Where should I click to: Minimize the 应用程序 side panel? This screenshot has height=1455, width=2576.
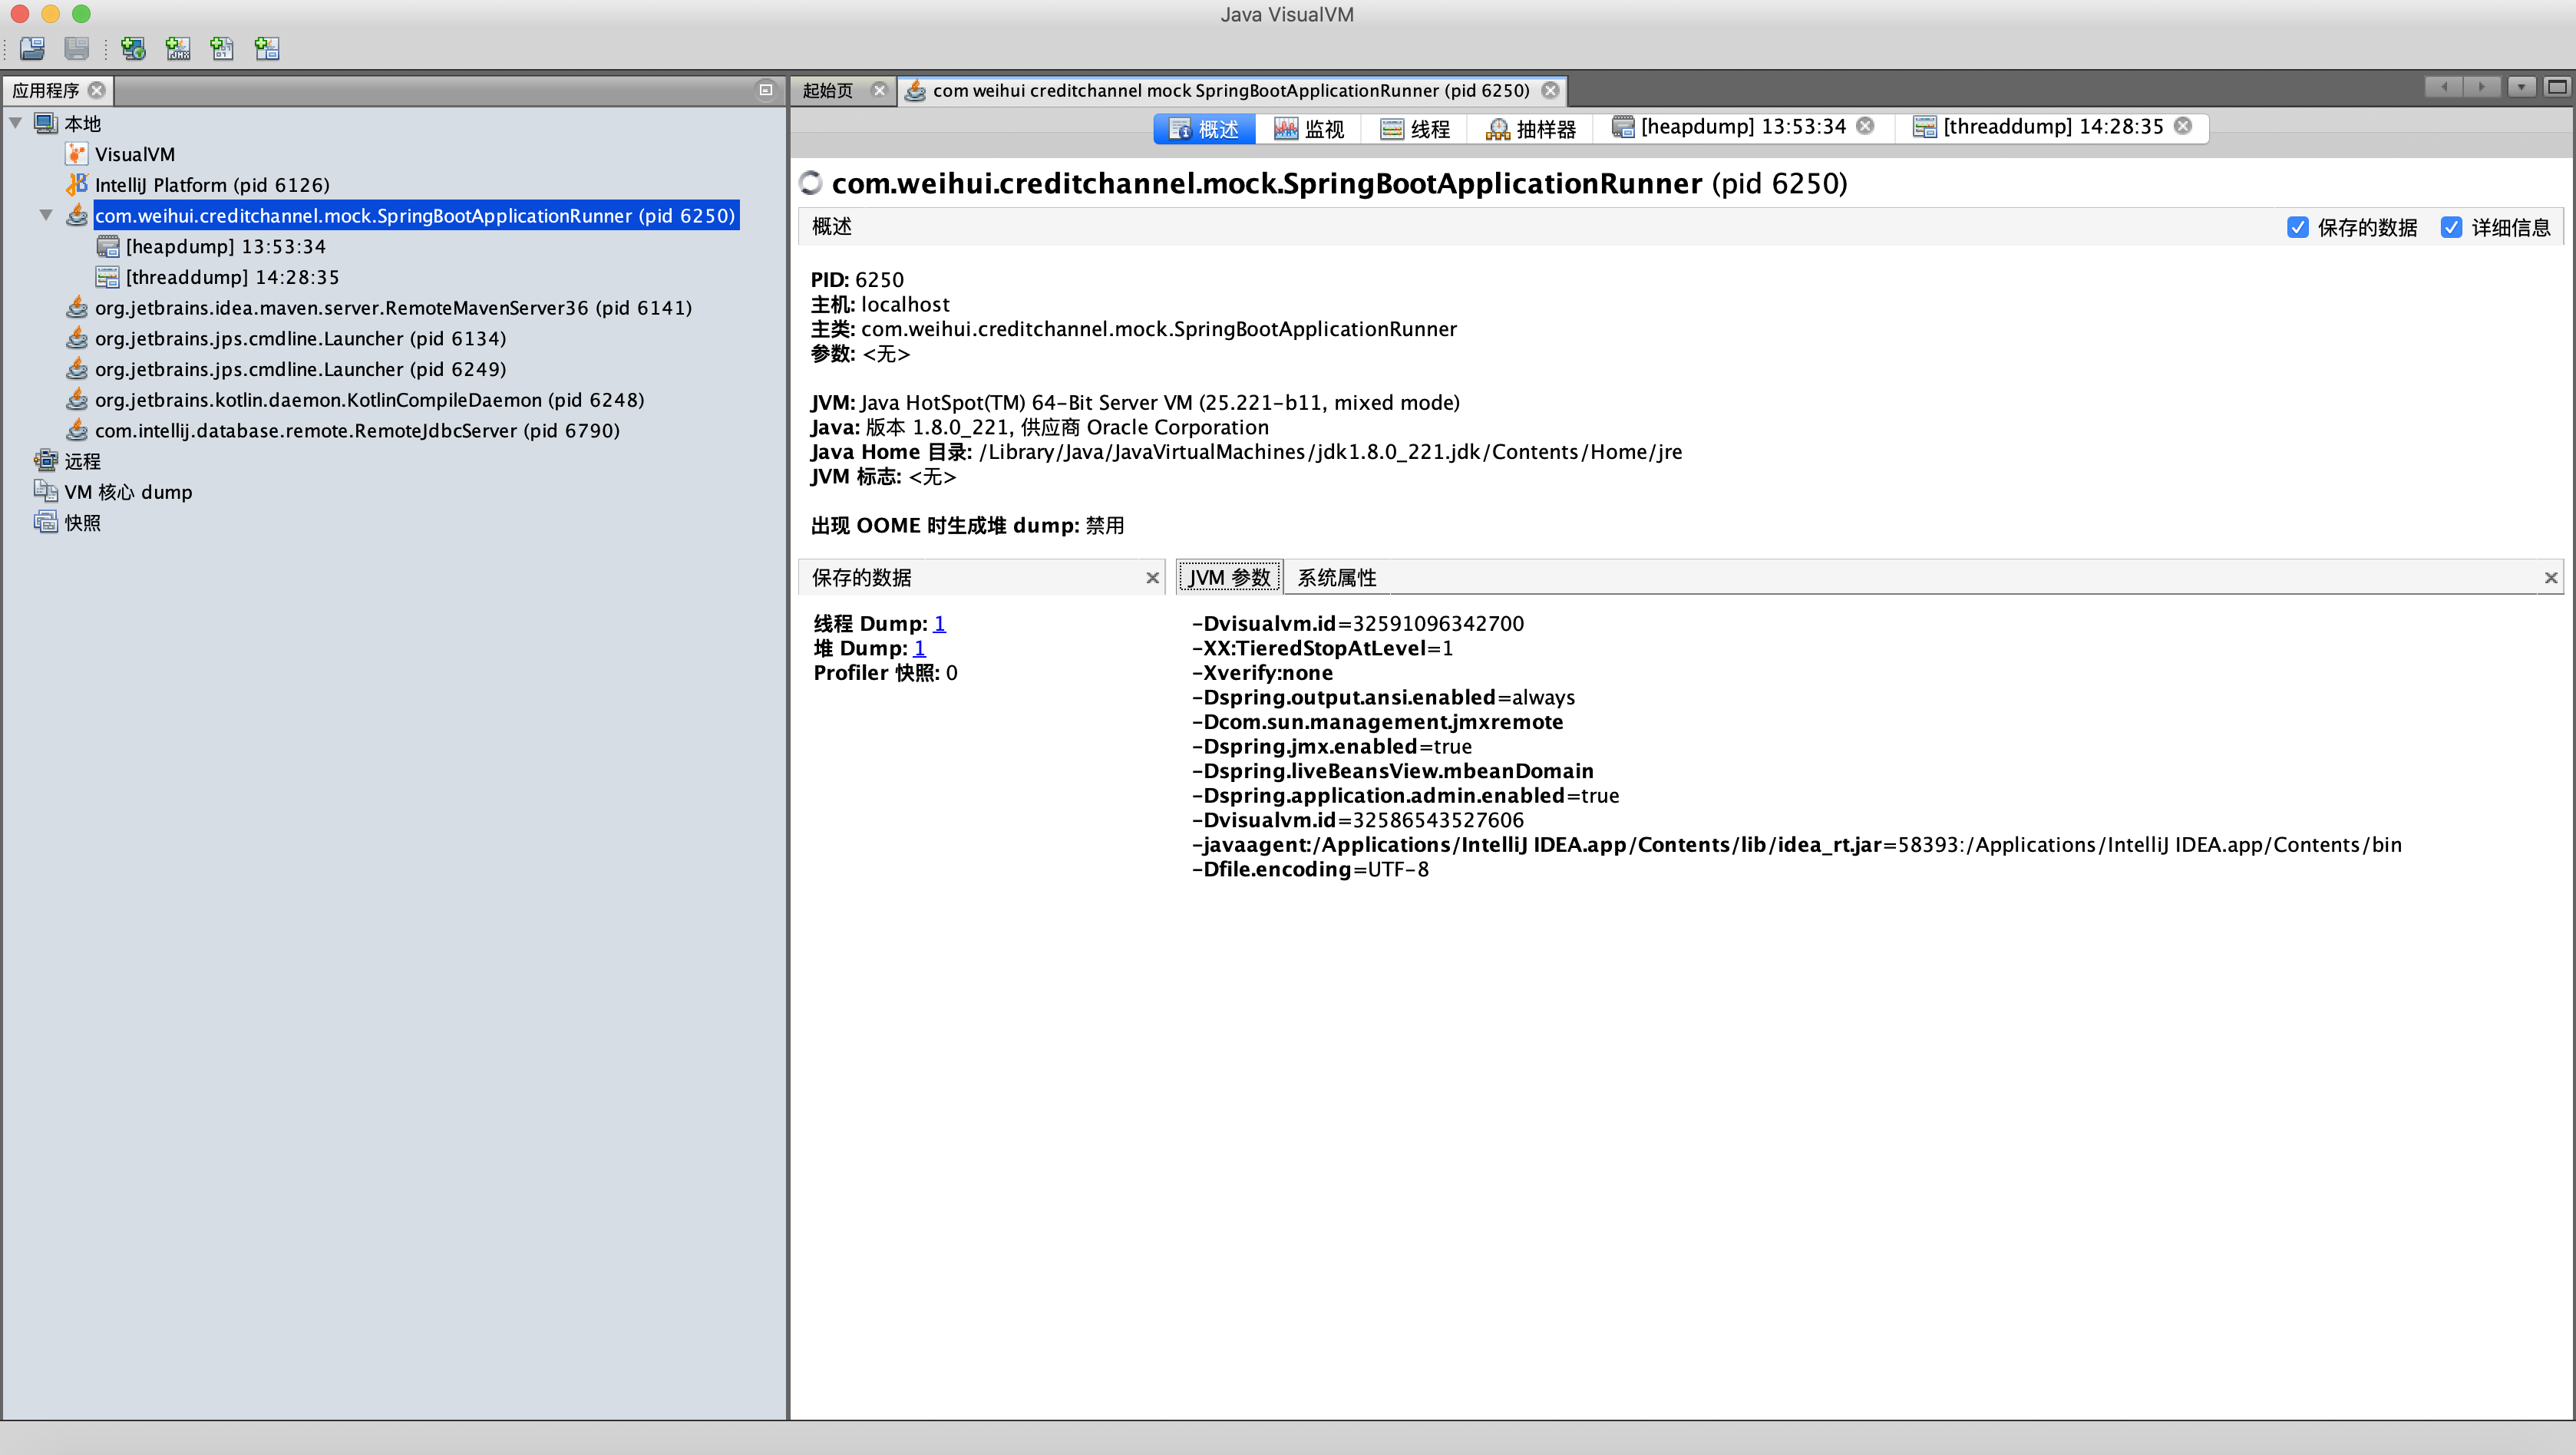pyautogui.click(x=766, y=90)
